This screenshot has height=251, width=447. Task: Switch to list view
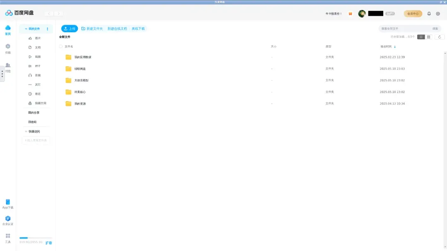pos(421,37)
